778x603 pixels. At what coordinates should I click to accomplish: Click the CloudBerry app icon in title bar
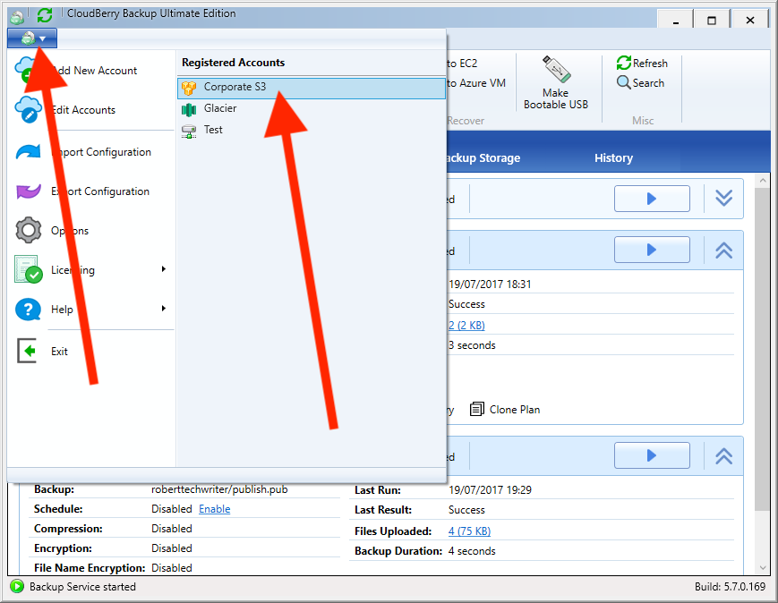(x=17, y=17)
